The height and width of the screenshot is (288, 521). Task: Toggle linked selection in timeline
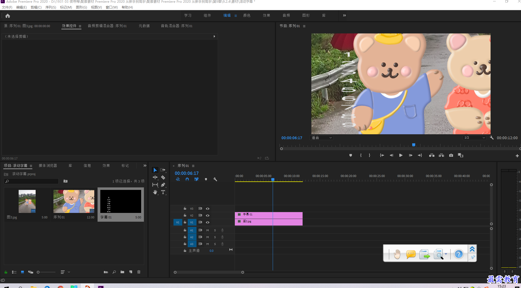coord(196,179)
